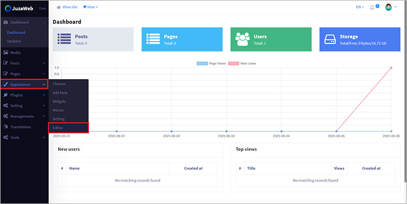Click the Name column header in New users
Image resolution: width=407 pixels, height=204 pixels.
(x=75, y=168)
